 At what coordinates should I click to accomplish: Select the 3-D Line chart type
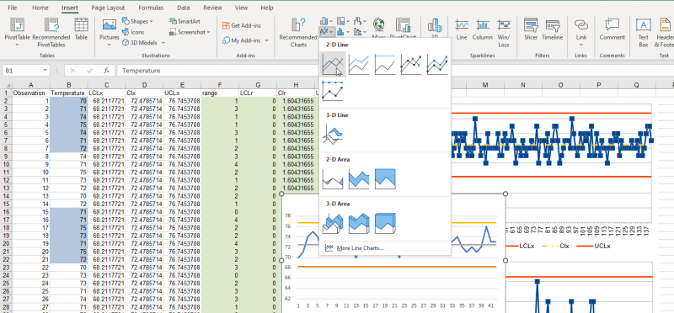coord(333,135)
